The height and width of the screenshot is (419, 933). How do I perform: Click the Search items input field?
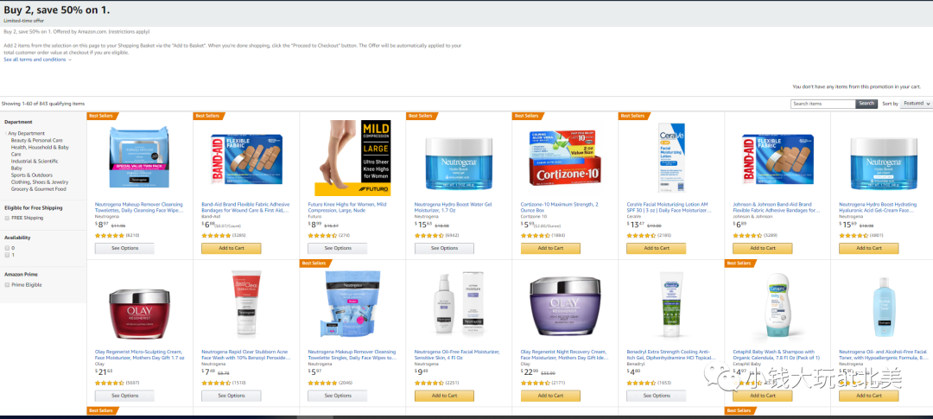pos(823,104)
